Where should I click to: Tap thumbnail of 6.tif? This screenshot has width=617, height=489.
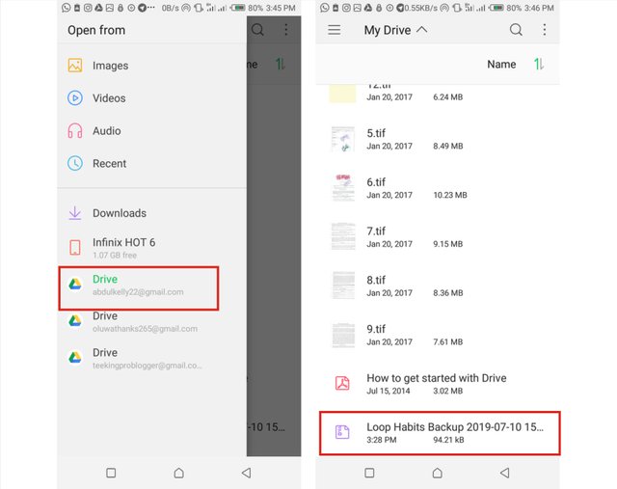343,188
